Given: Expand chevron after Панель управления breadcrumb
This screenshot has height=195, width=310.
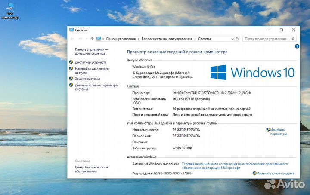Looking at the screenshot, I should pyautogui.click(x=139, y=39).
